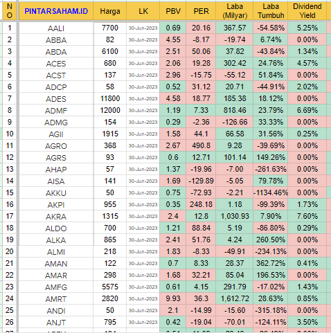
Task: Select the PBV column header
Action: coord(173,11)
